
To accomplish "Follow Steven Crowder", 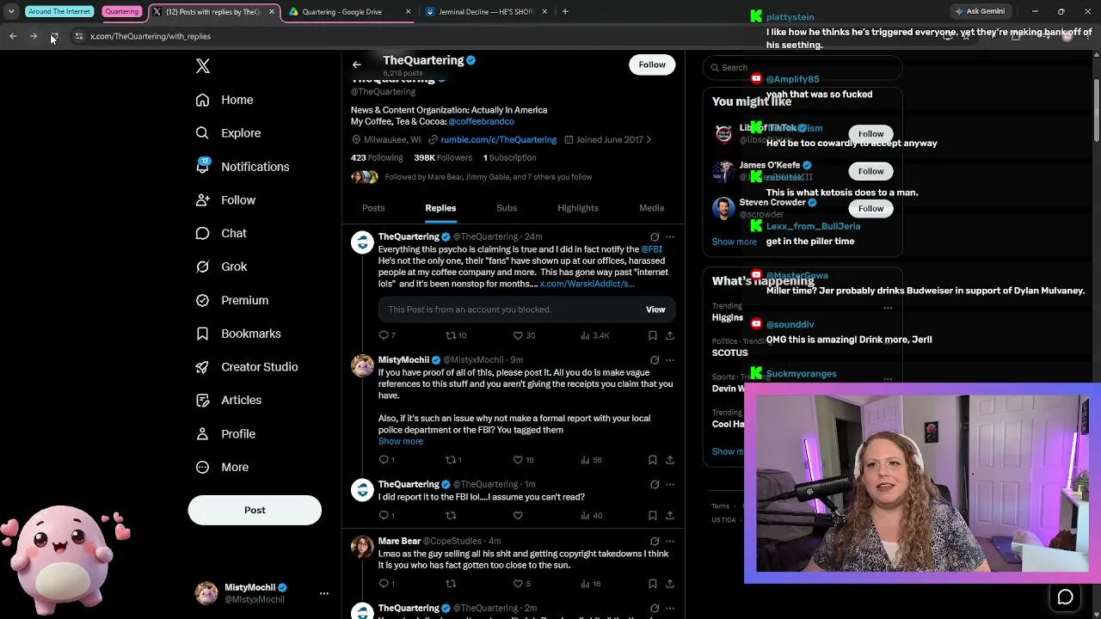I will coord(870,208).
